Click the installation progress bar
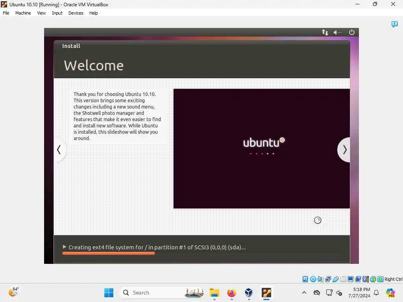Screen dimensions: 403x302 pos(201,253)
